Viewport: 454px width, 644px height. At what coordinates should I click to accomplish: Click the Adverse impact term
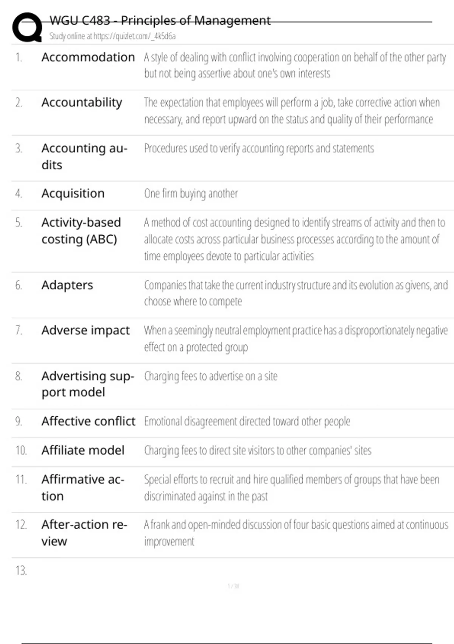(x=86, y=330)
